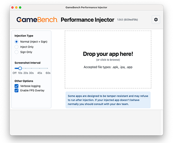Click the Other Options heading
The image size is (173, 143).
coord(24,81)
